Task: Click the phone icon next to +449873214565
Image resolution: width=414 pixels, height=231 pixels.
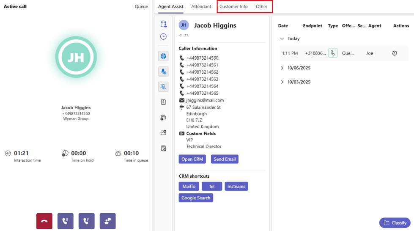Action: 182,93
